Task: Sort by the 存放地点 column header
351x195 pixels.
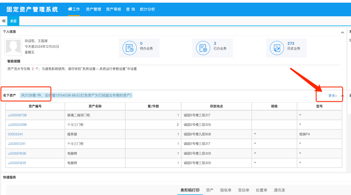Action: tap(216, 106)
